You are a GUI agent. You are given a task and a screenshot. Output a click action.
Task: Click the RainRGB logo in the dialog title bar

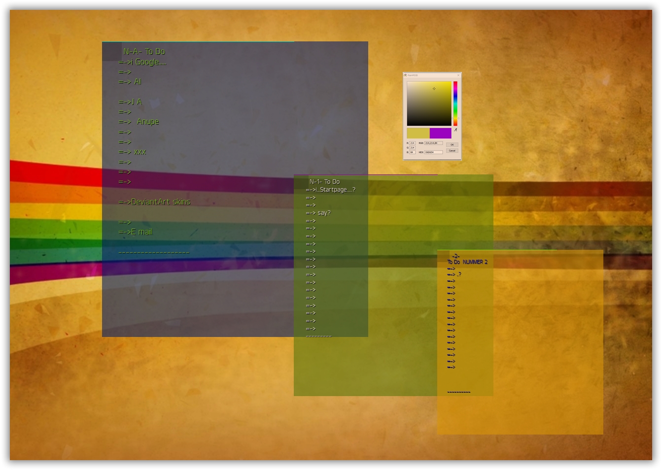click(405, 75)
